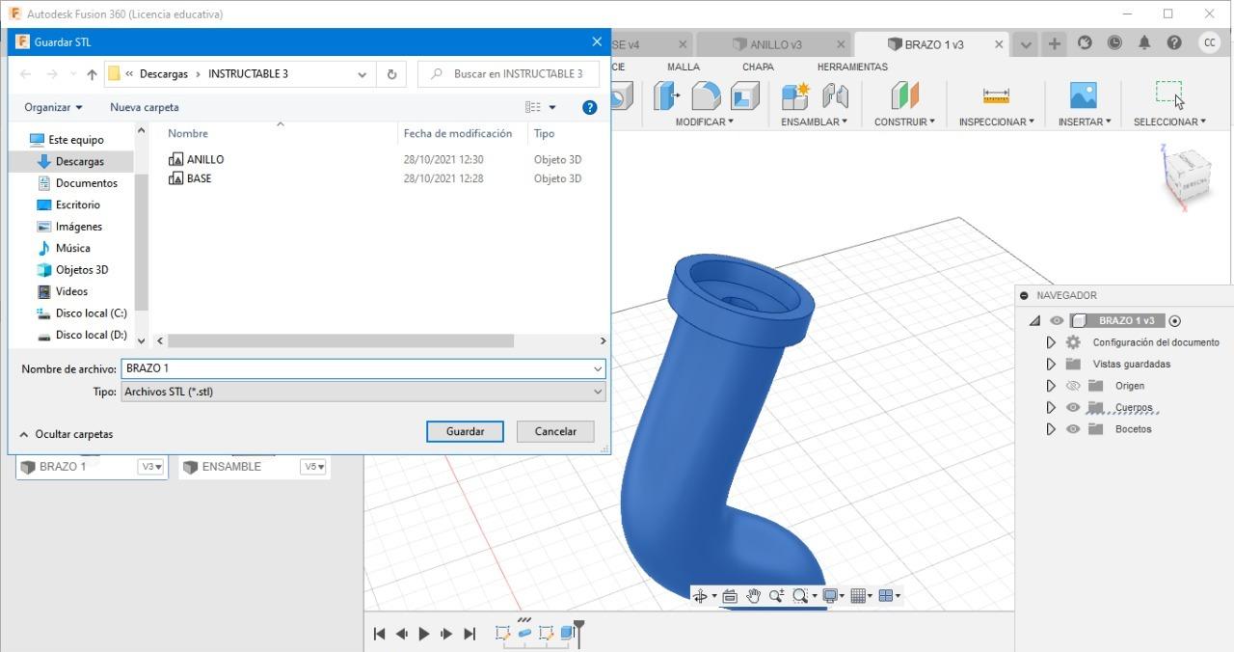The width and height of the screenshot is (1234, 652).
Task: Click the New Component assemble icon
Action: (x=795, y=95)
